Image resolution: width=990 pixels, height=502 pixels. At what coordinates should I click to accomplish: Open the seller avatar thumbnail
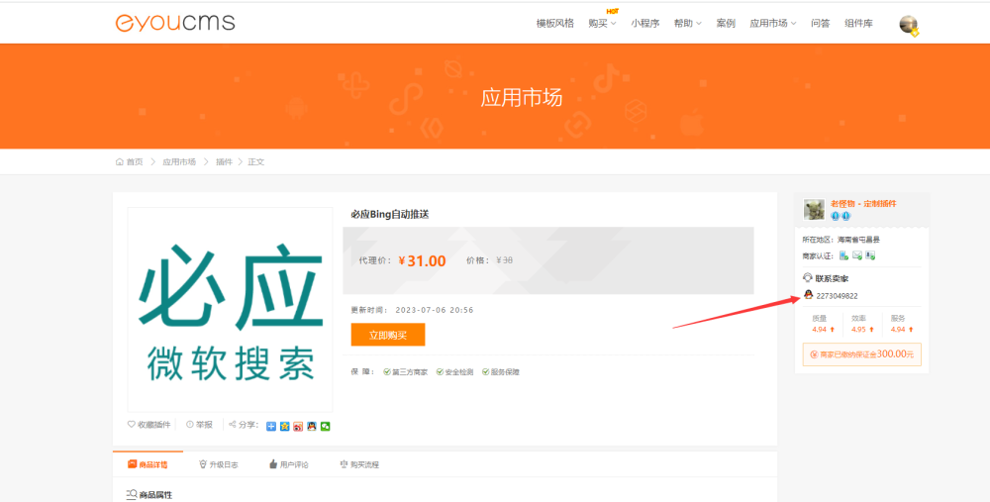[814, 209]
